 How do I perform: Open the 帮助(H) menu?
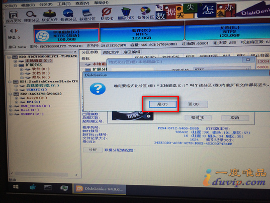coord(101,3)
